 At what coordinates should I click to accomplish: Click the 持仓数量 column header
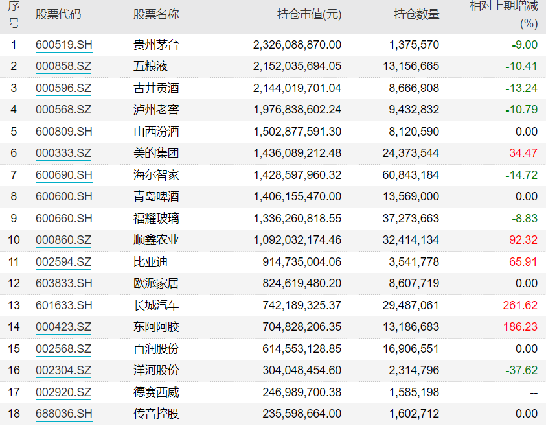416,15
